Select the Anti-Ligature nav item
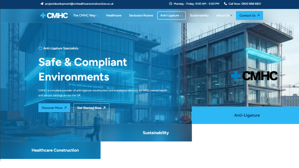This screenshot has width=299, height=168. 171,15
